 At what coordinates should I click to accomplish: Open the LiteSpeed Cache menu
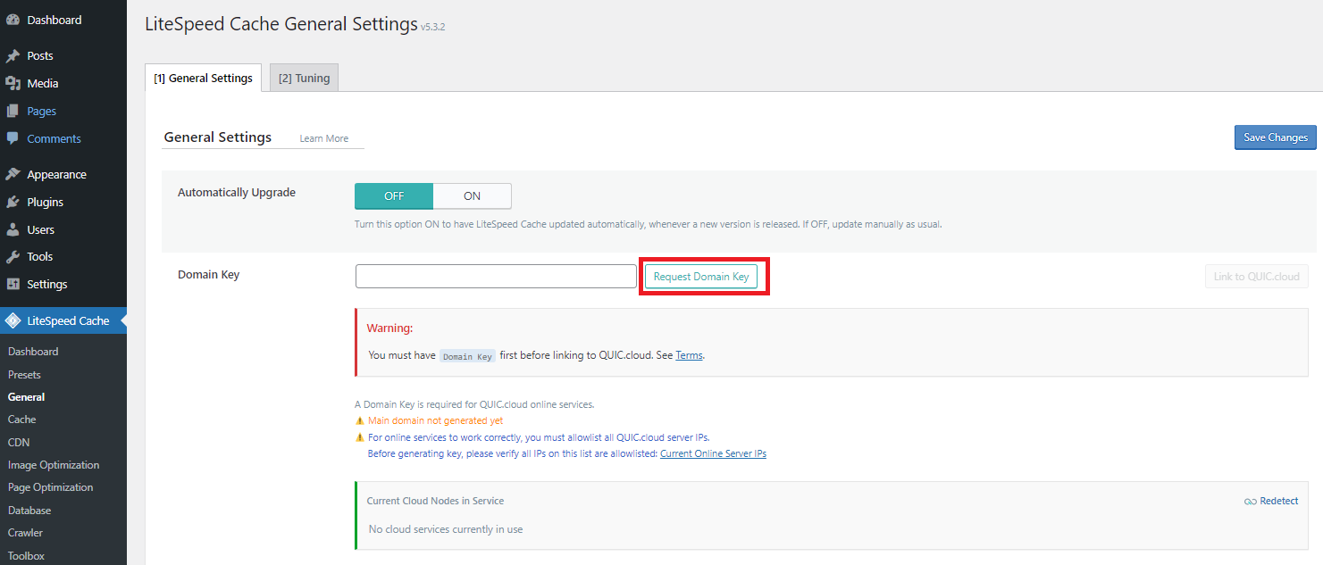(x=63, y=320)
